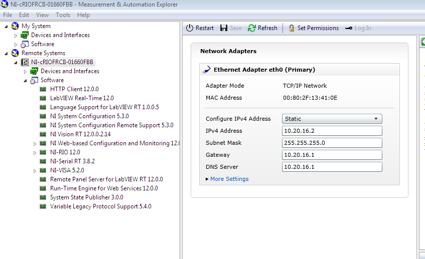Click icon beside Language Support for LabVIEW RT
The height and width of the screenshot is (259, 425).
point(43,107)
